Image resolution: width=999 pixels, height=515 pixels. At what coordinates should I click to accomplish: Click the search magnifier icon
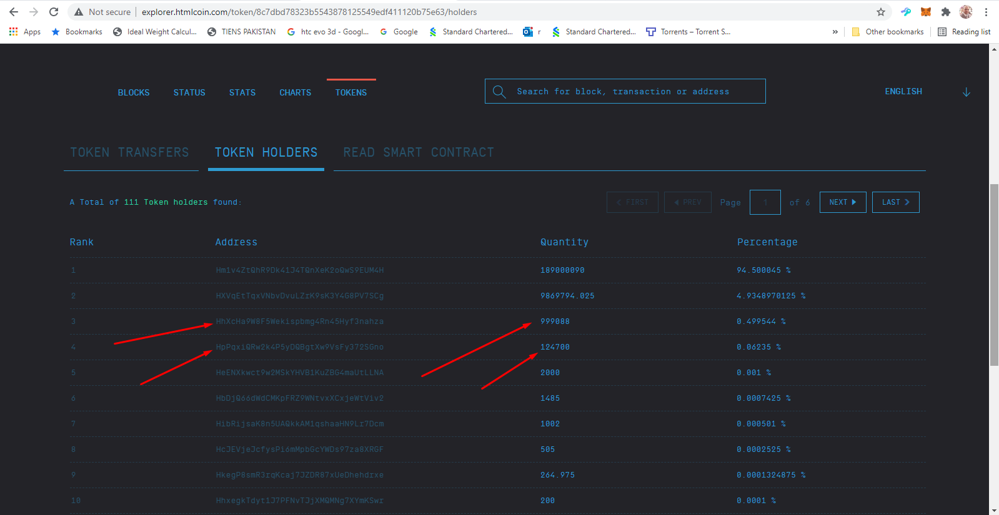point(499,92)
